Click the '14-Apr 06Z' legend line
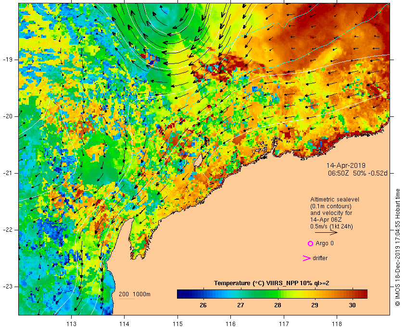Viewport: 404px width, 327px height. 325,220
